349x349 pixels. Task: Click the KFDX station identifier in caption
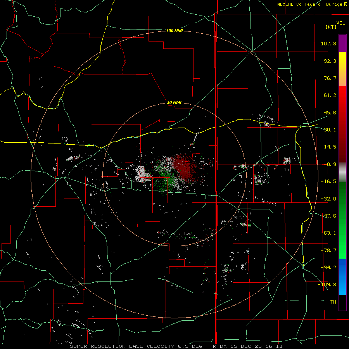click(219, 346)
